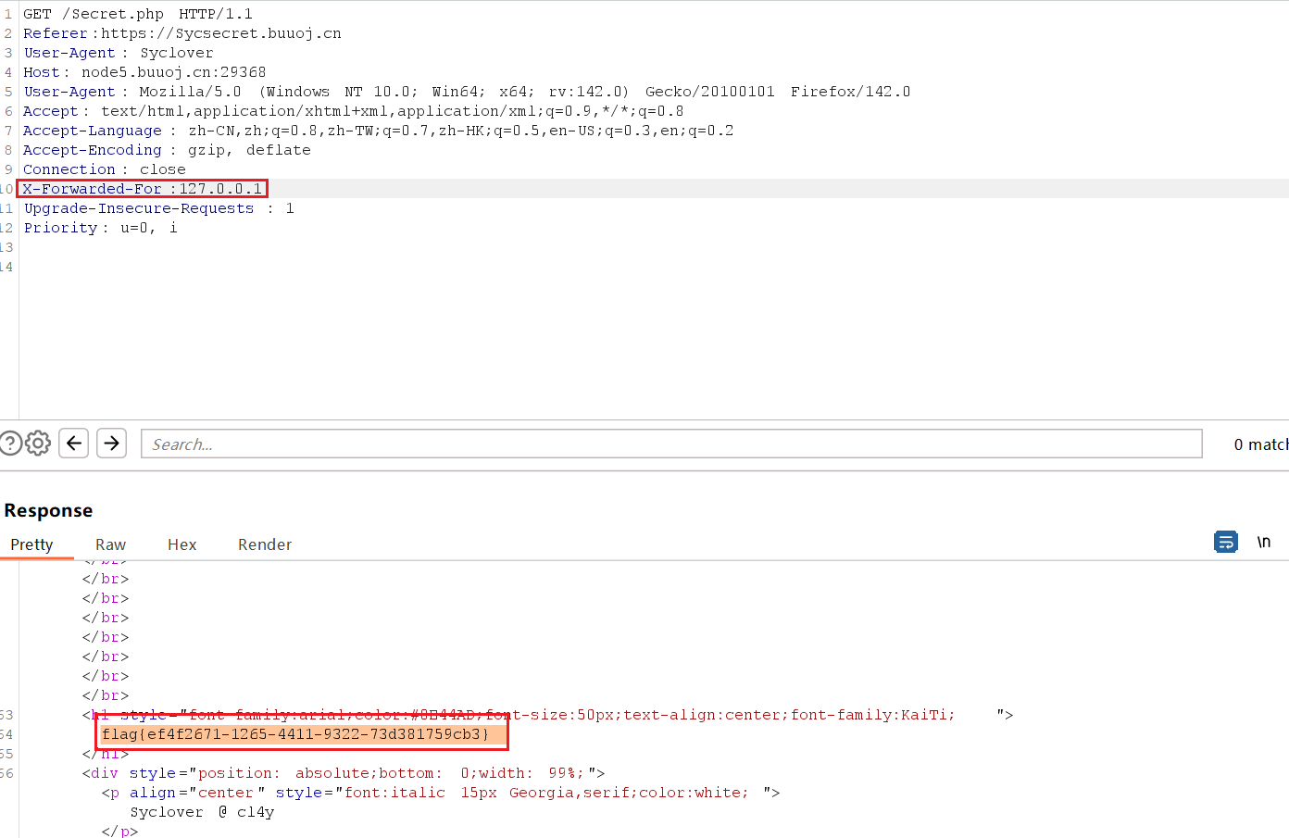Select the Host header line
Viewport: 1289px width, 838px height.
tap(144, 72)
